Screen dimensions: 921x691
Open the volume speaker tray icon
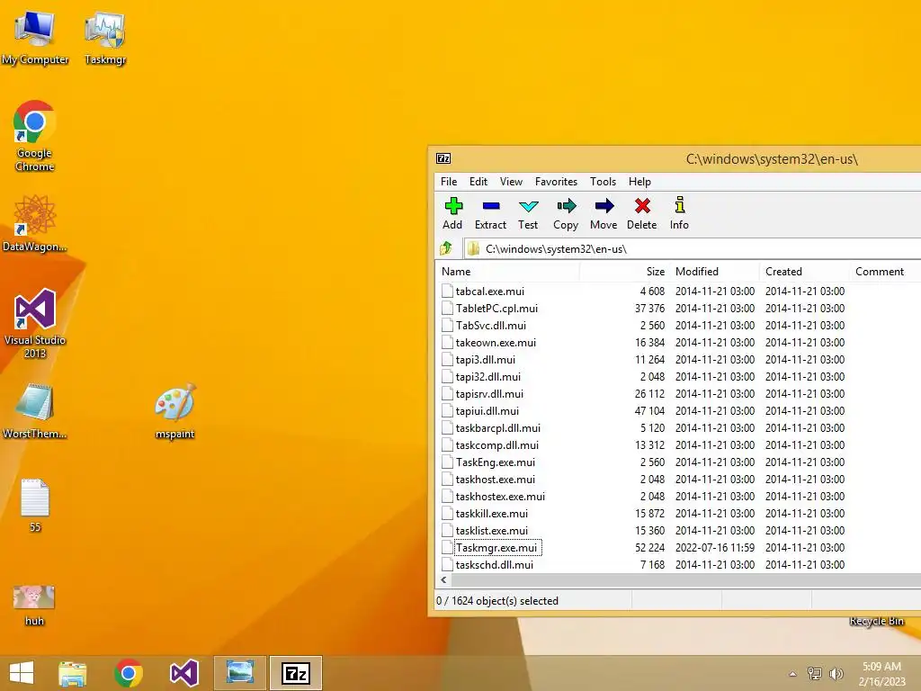point(836,673)
